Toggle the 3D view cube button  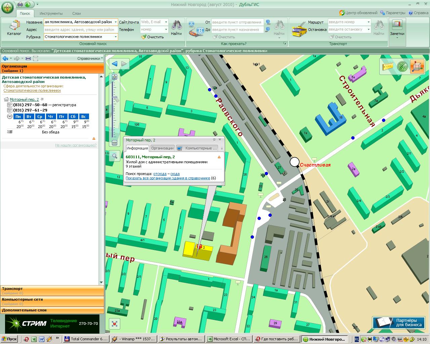pos(417,66)
